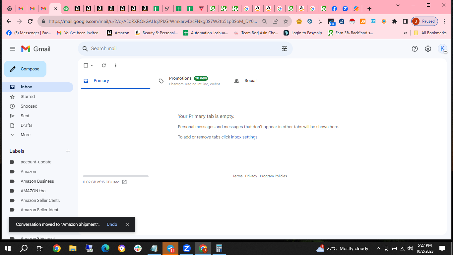Show search options in Gmail search bar

pyautogui.click(x=285, y=48)
